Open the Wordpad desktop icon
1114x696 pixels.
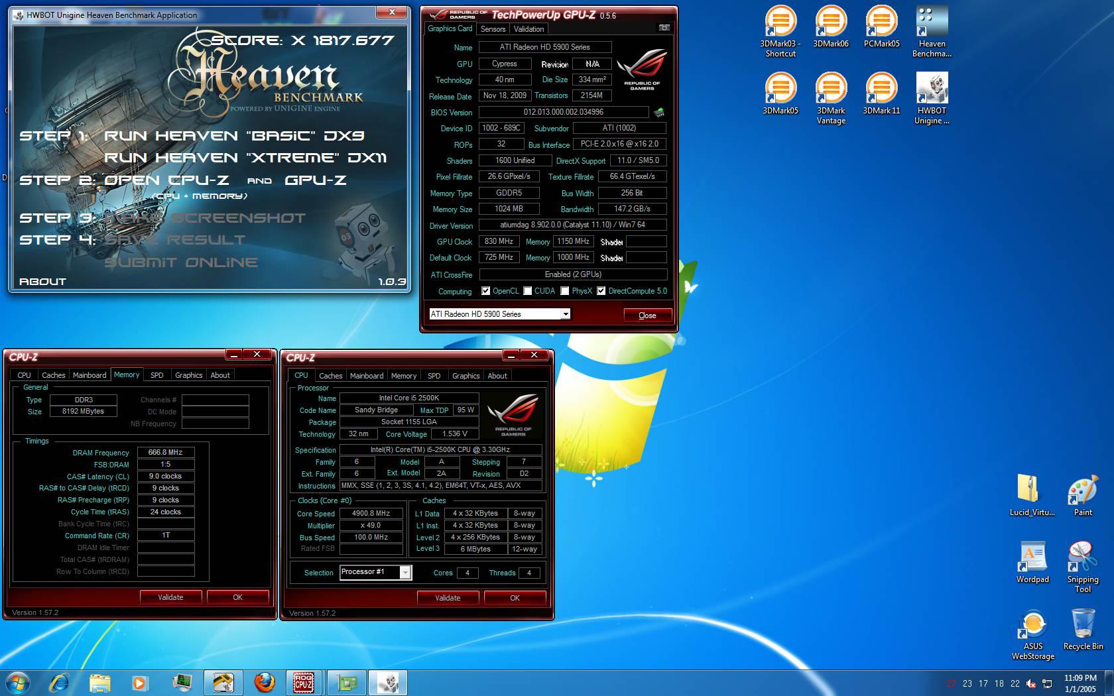(x=1032, y=562)
